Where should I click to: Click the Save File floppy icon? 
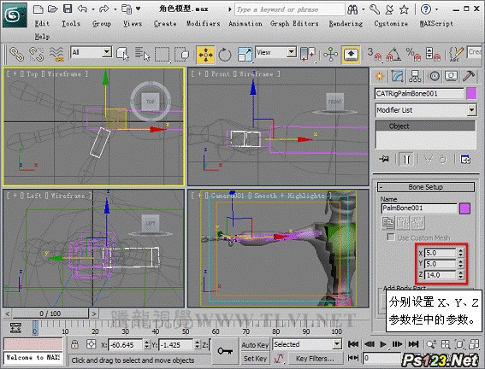(x=68, y=9)
